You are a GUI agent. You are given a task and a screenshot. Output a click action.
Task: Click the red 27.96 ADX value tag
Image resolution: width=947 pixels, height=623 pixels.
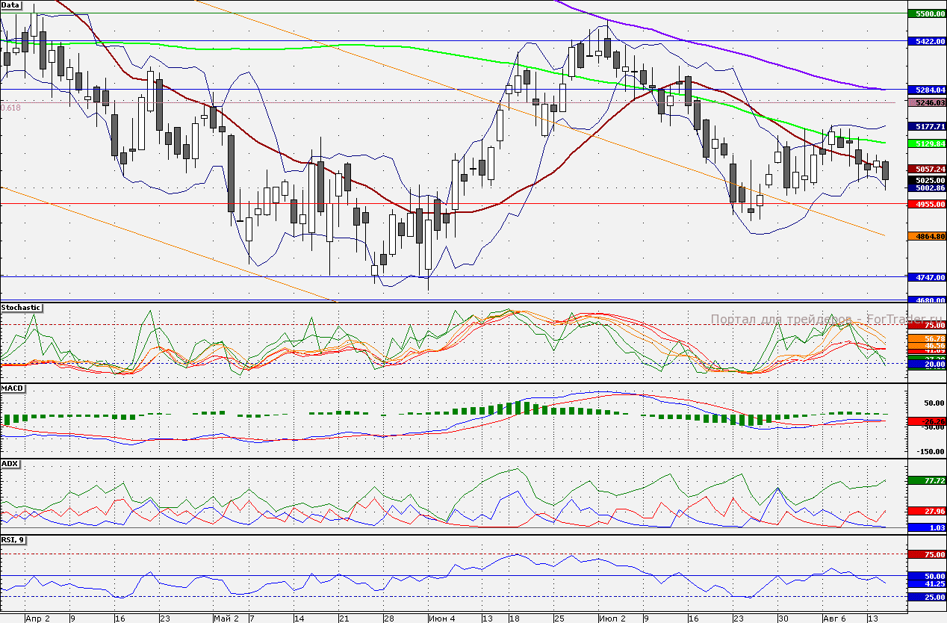point(926,512)
